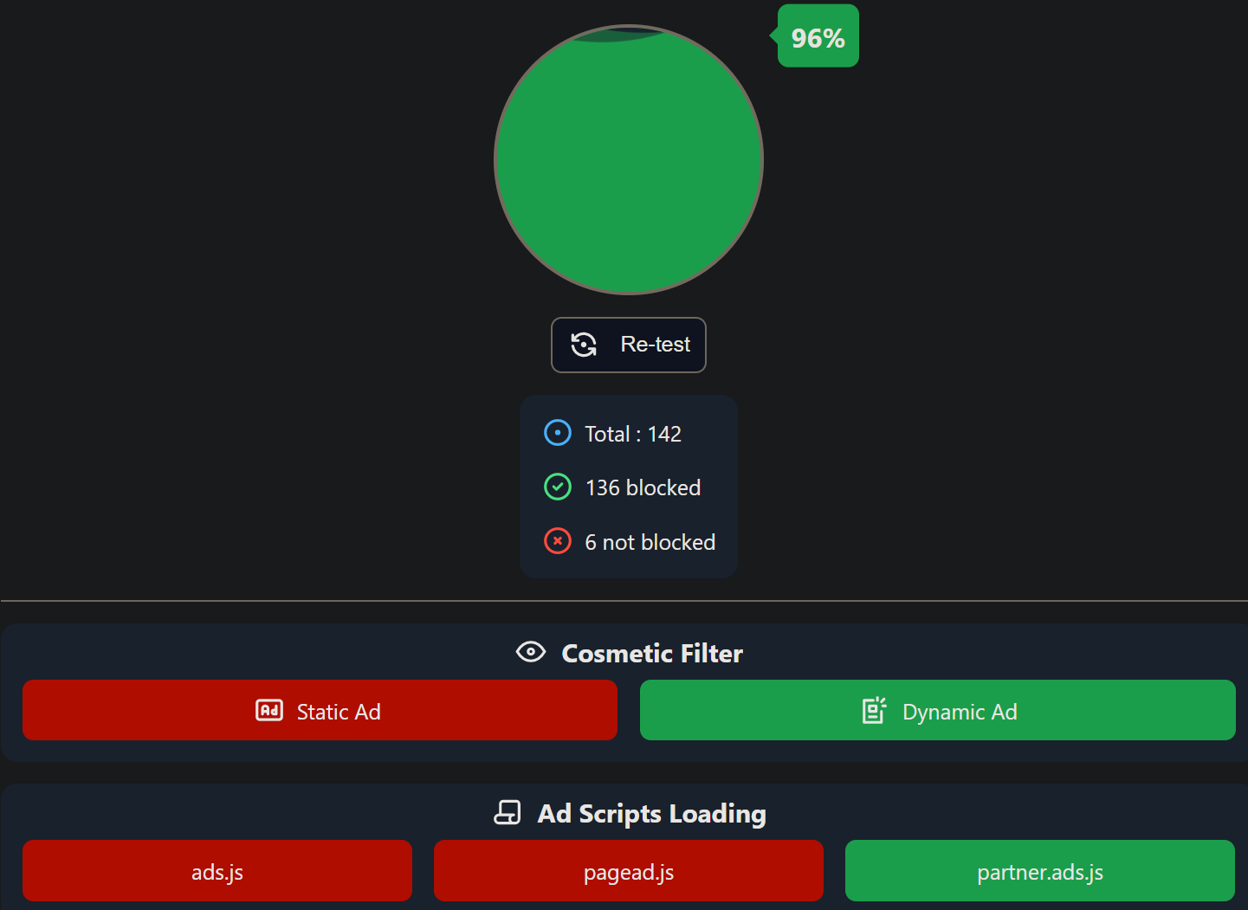This screenshot has height=910, width=1248.
Task: Click the Dynamic Ad layout icon
Action: pyautogui.click(x=875, y=711)
